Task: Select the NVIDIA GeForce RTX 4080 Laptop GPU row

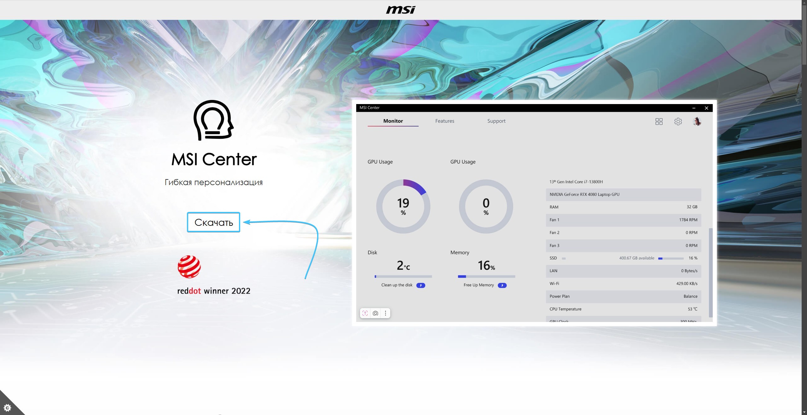Action: (623, 195)
